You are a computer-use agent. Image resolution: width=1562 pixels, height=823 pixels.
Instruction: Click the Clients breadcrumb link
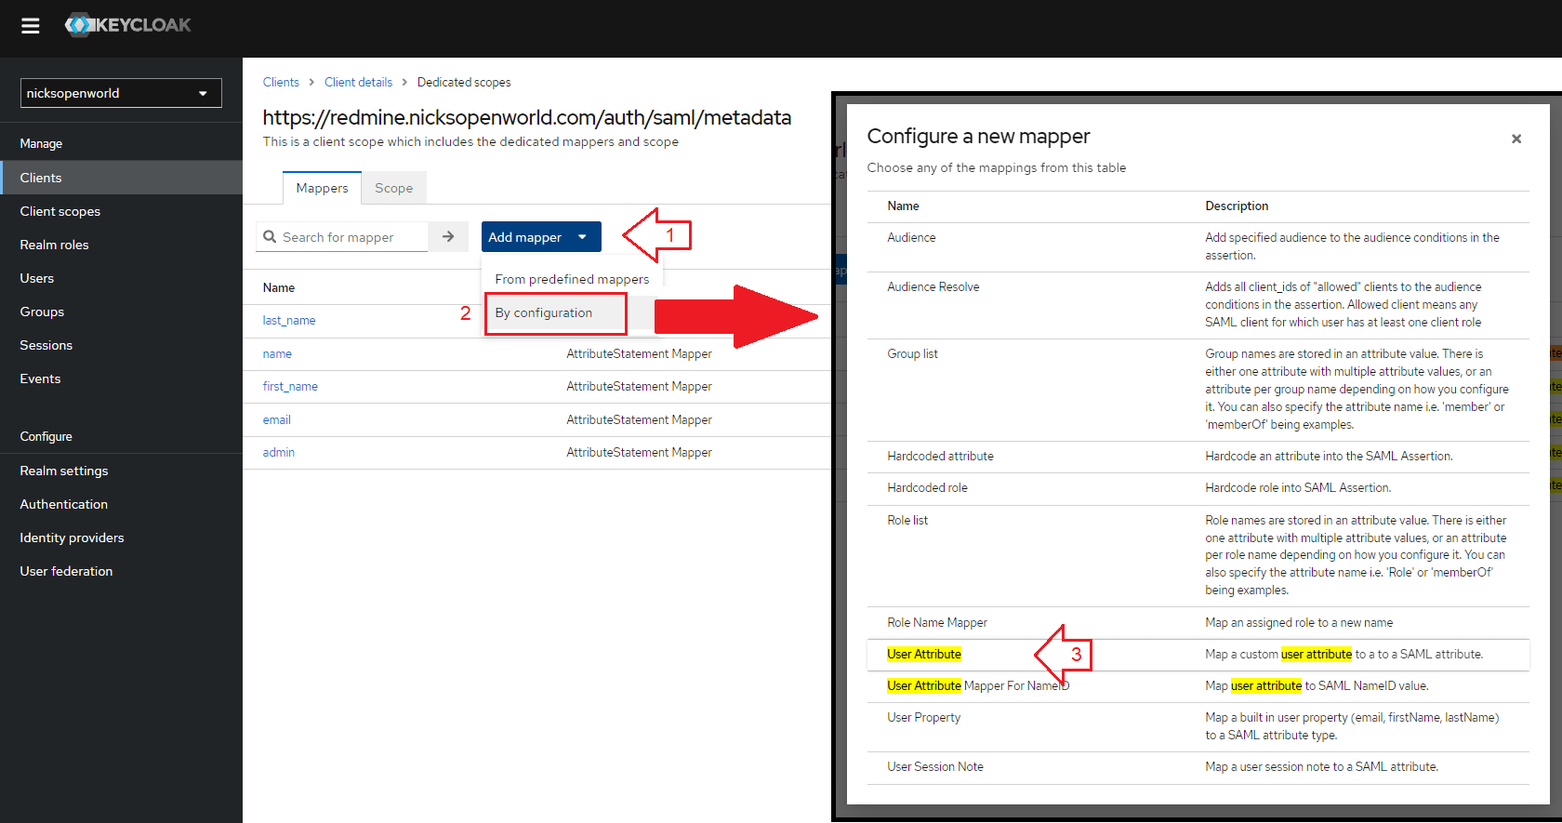(281, 82)
